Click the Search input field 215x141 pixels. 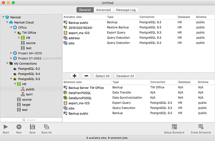tap(31, 120)
